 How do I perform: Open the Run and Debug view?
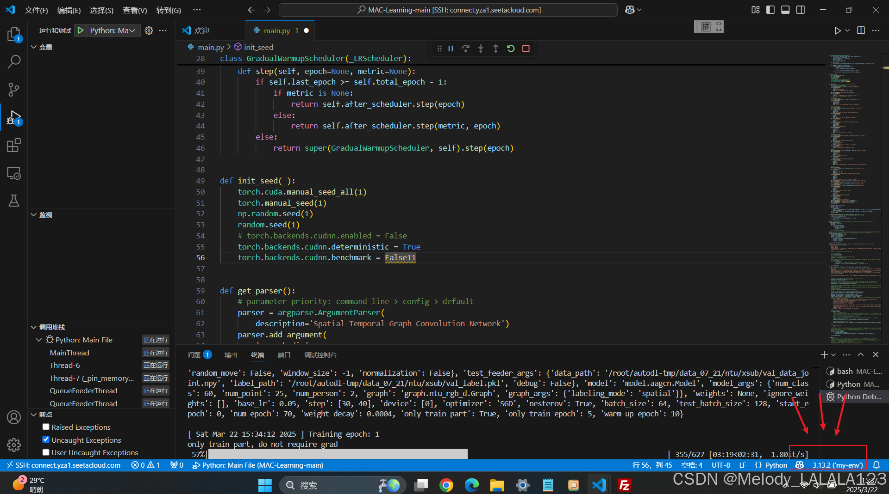[14, 117]
